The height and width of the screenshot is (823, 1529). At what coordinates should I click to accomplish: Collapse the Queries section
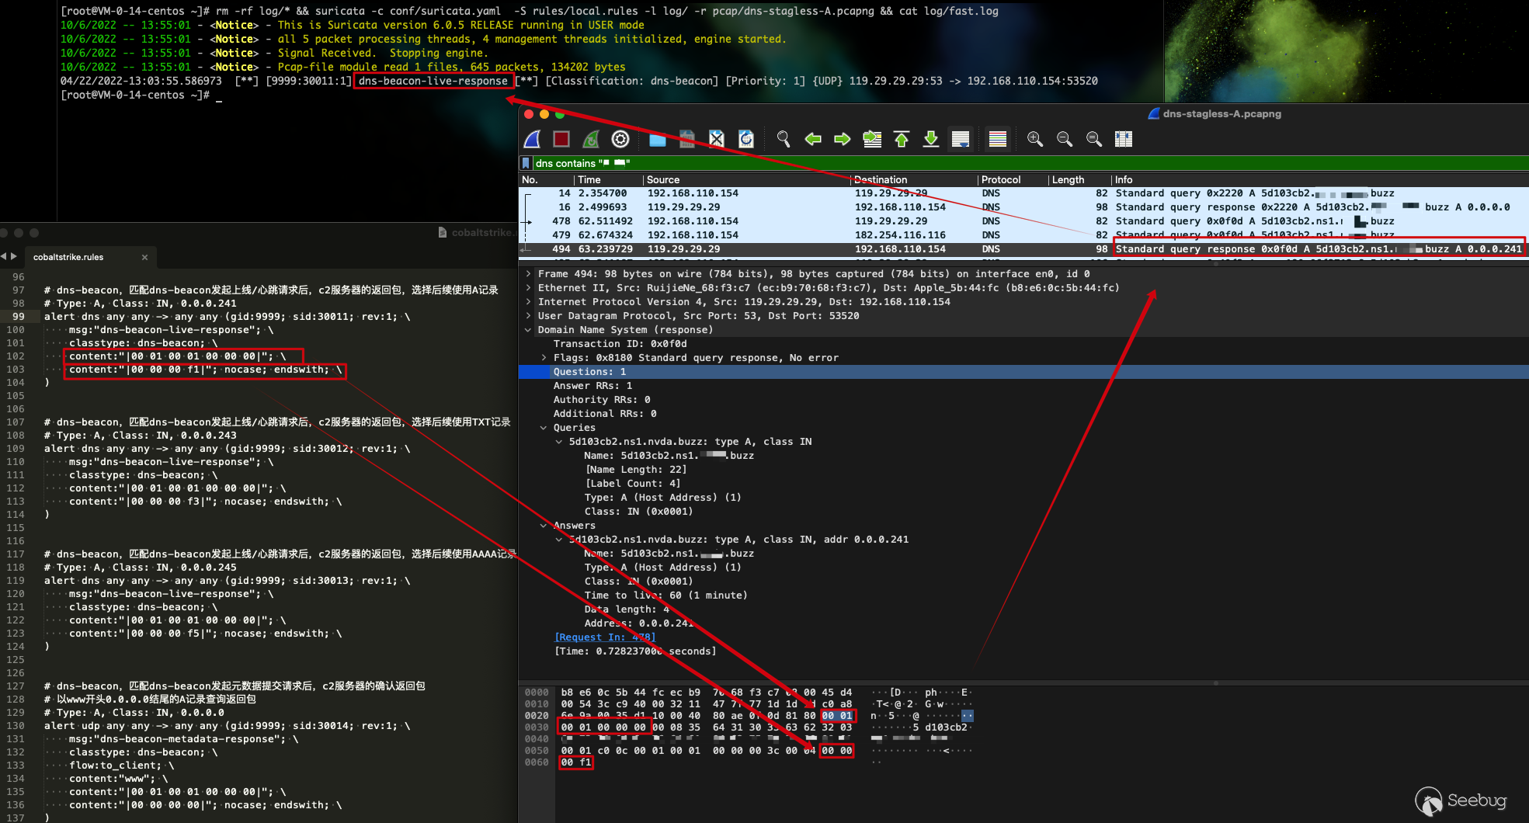(x=544, y=428)
